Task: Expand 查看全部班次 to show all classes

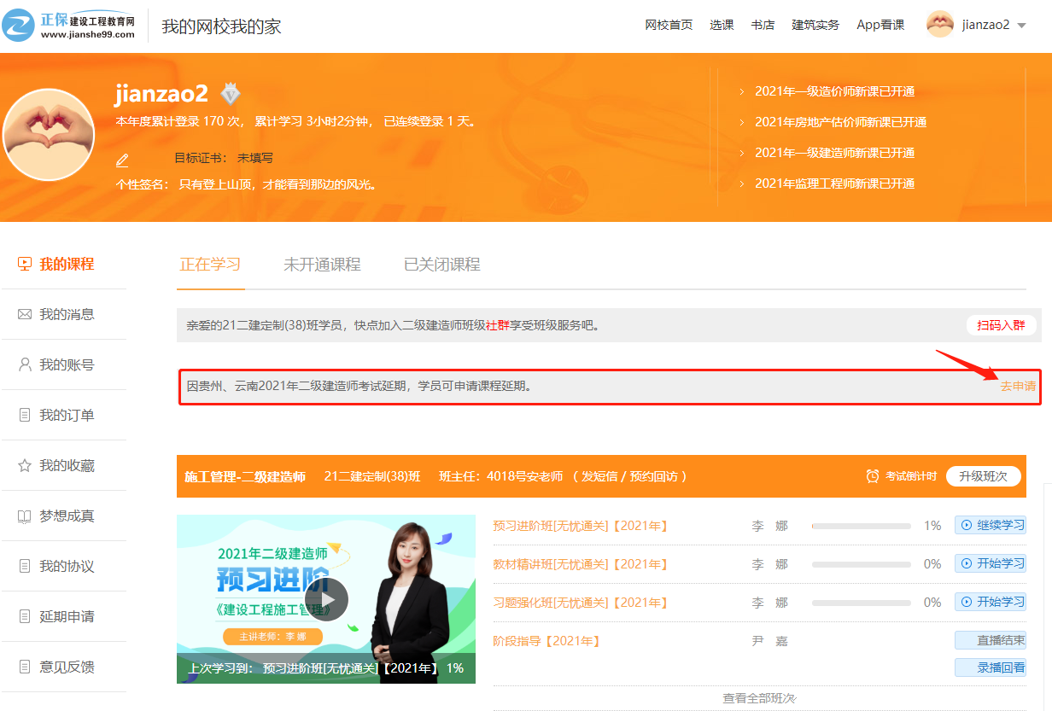Action: tap(759, 698)
